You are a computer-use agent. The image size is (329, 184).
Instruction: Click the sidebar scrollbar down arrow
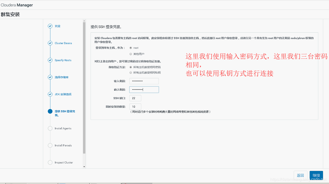point(84,167)
